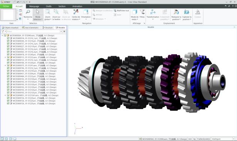Collapse the root 01-512040.asm tree node

coord(2,35)
